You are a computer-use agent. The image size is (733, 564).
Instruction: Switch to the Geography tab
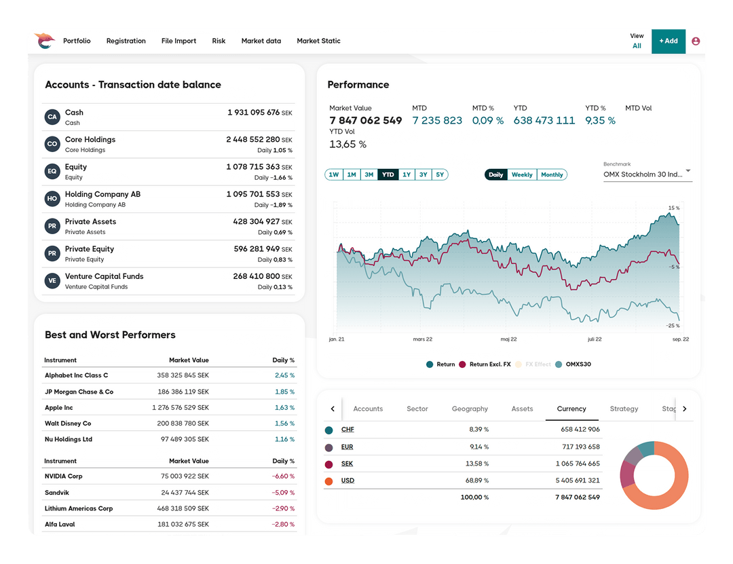[470, 409]
